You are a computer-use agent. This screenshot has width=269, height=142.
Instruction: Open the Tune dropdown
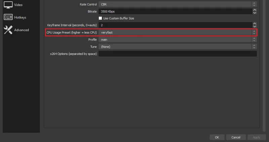click(x=178, y=47)
